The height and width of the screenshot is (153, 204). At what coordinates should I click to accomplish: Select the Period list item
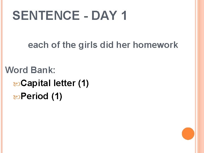(x=42, y=96)
